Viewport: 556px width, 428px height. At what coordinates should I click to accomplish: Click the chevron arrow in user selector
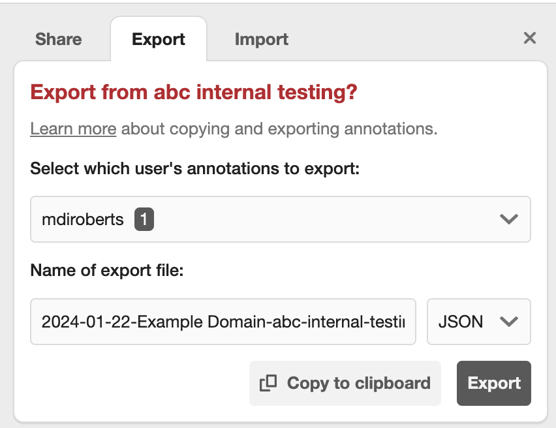pos(508,219)
